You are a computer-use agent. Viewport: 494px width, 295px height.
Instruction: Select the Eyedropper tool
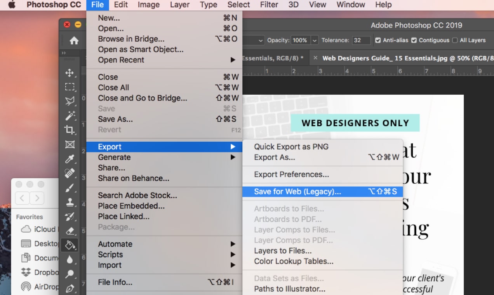pyautogui.click(x=70, y=159)
